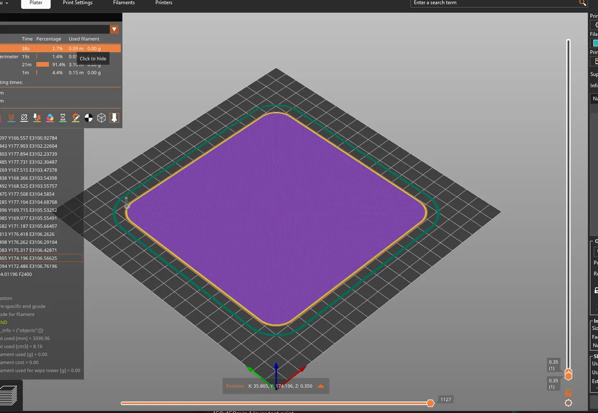598x413 pixels.
Task: Click the 'Click to hide' legend button
Action: (x=93, y=59)
